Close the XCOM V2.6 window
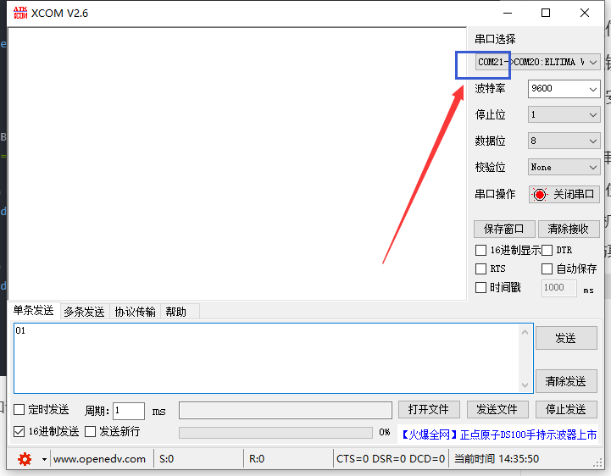The height and width of the screenshot is (476, 611). coord(584,13)
